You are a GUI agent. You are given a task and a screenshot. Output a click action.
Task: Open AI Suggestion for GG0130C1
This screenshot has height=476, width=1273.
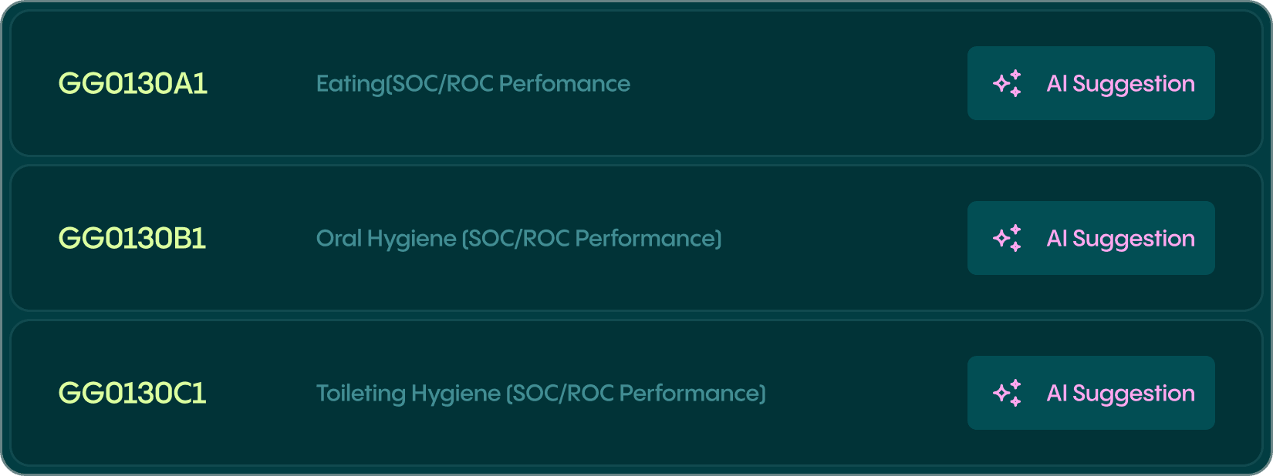click(x=1090, y=393)
